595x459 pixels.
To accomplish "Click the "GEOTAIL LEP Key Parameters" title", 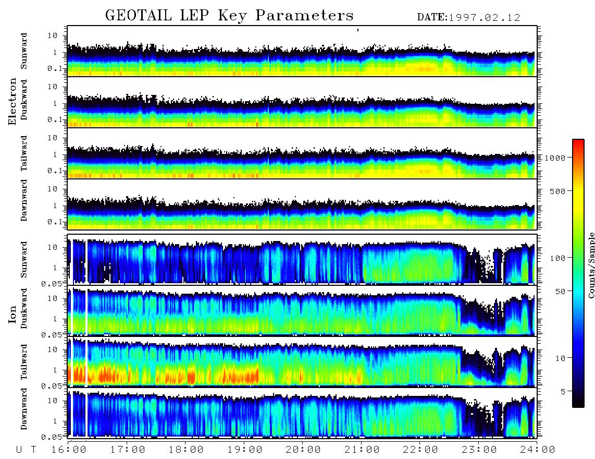I will [x=229, y=16].
